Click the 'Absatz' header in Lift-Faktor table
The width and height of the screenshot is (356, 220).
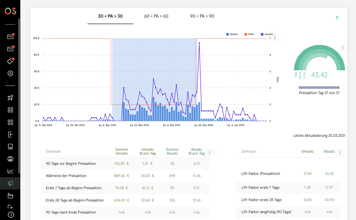pos(329,151)
